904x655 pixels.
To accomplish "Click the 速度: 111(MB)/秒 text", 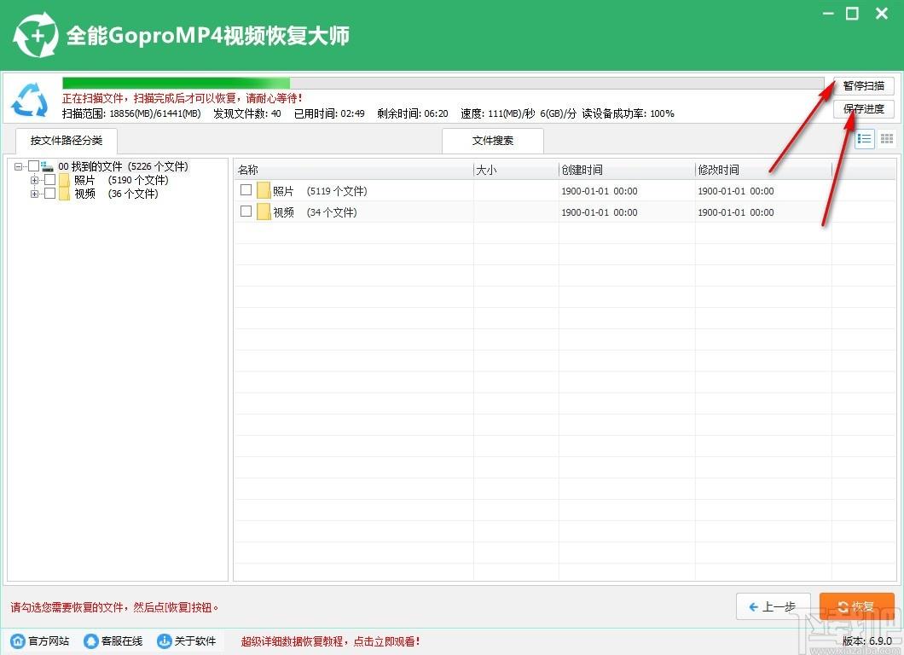I will (x=497, y=113).
